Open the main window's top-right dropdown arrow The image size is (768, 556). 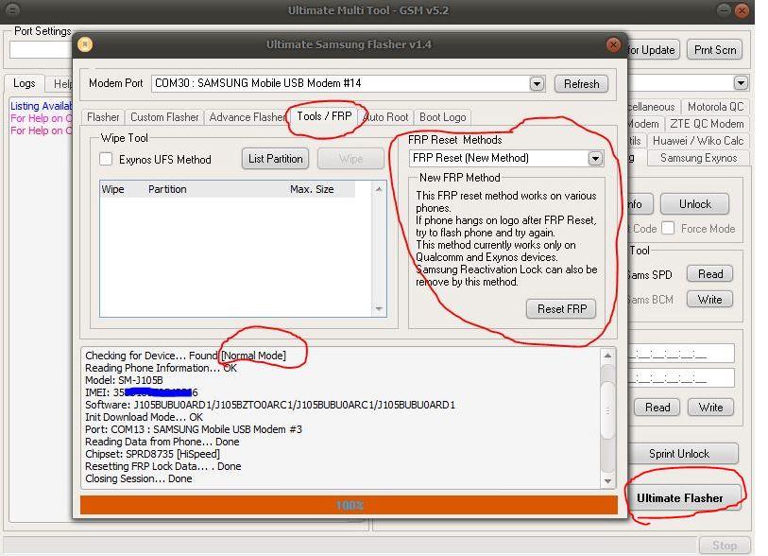[741, 83]
